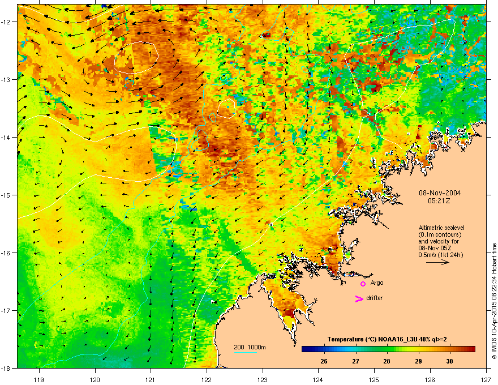Click the date label 08-Nov-2004
The height and width of the screenshot is (385, 498).
[x=440, y=193]
